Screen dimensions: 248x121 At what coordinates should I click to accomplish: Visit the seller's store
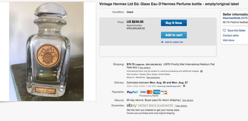coord(228,40)
